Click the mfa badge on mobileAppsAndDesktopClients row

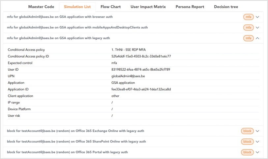point(248,27)
